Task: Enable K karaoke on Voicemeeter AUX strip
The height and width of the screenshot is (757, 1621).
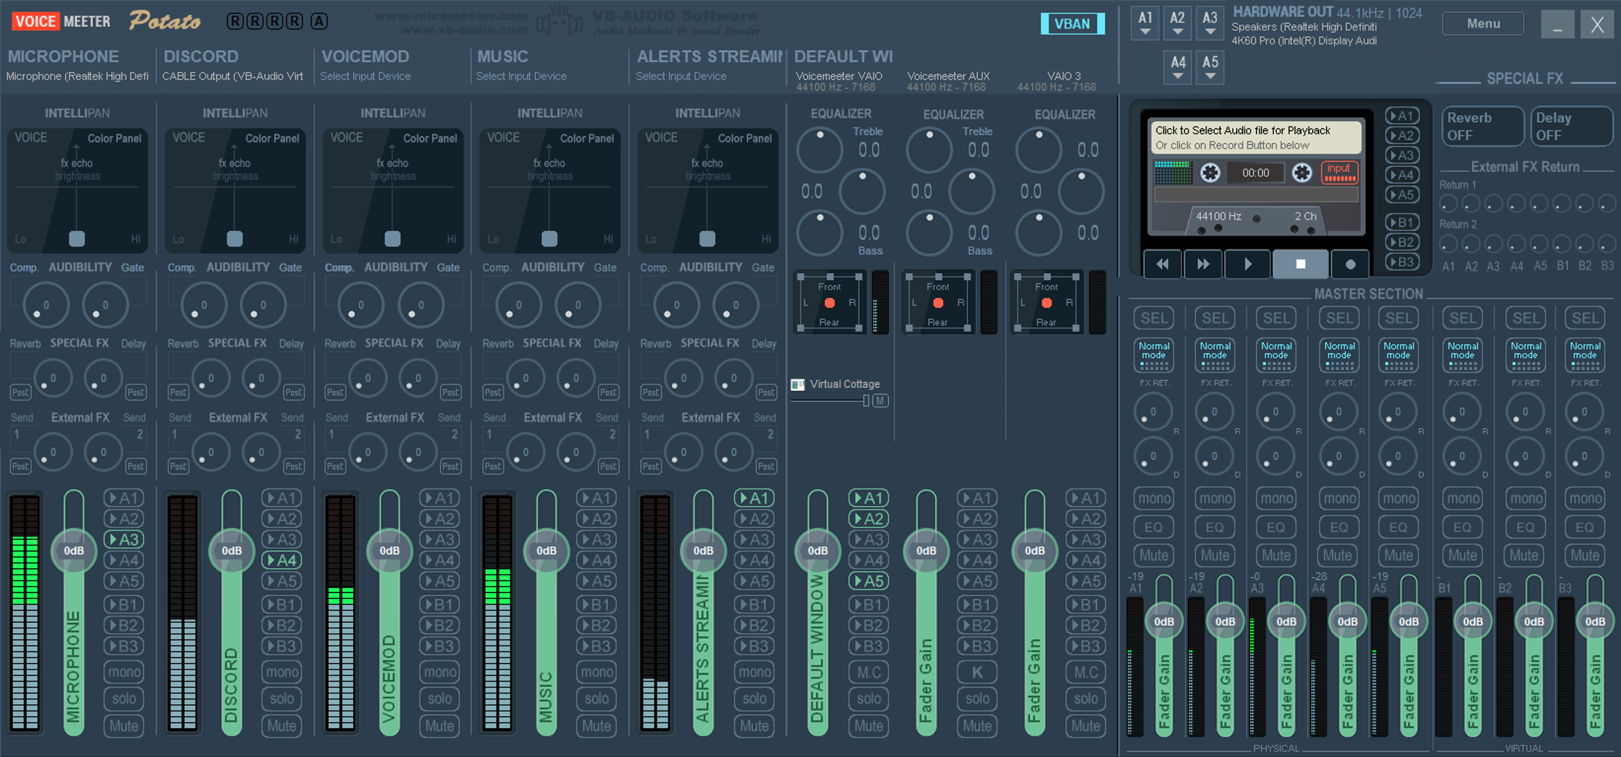Action: pos(977,672)
